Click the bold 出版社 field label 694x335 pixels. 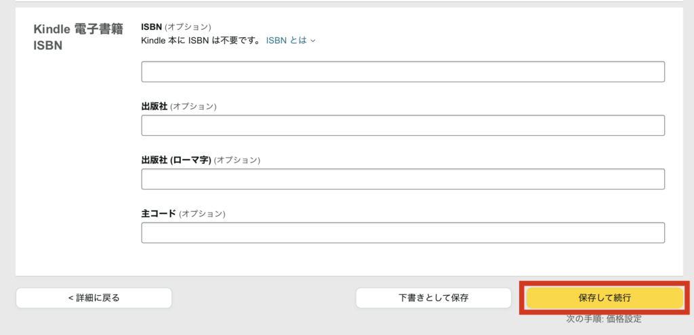point(154,106)
